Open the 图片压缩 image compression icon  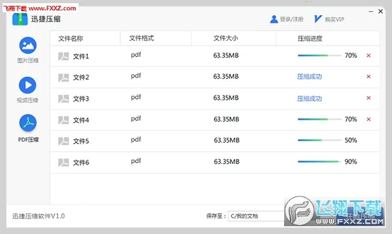[28, 45]
